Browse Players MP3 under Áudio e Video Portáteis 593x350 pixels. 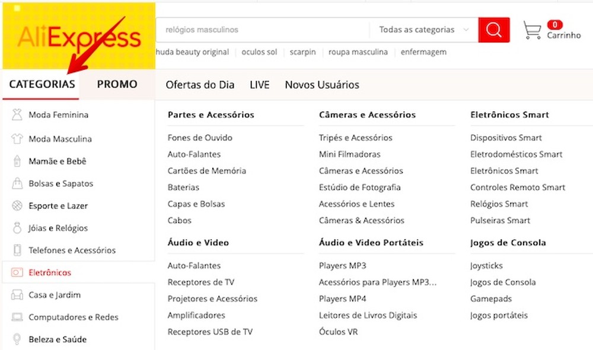(x=342, y=265)
